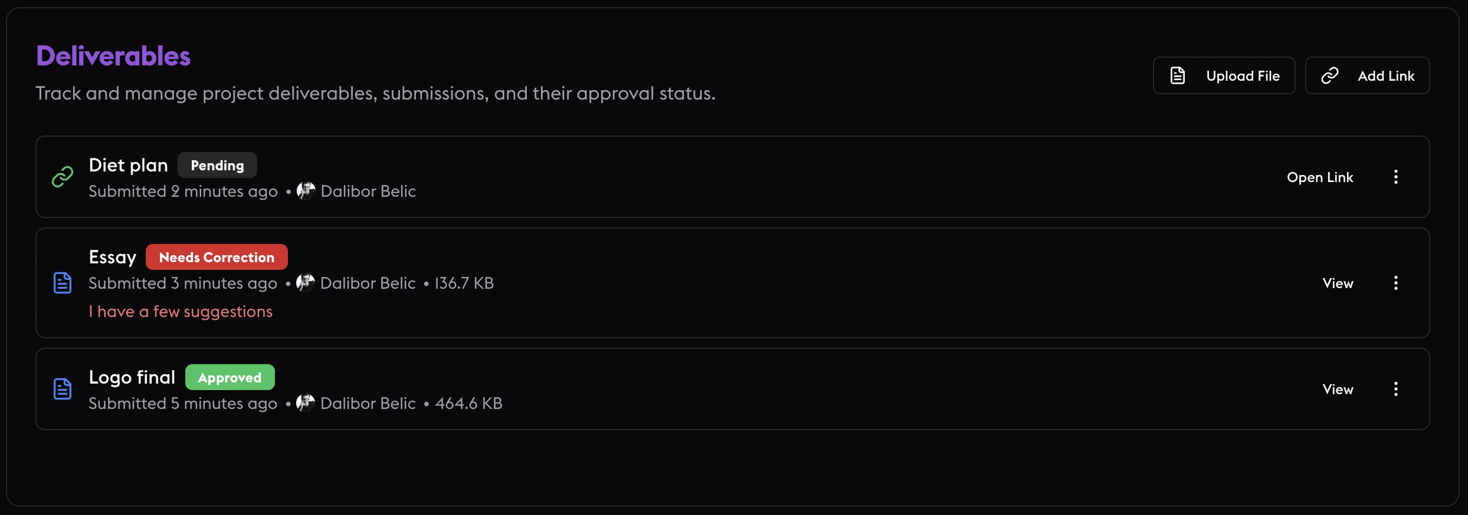Open Link for the Diet plan deliverable
Viewport: 1468px width, 515px height.
(x=1320, y=177)
